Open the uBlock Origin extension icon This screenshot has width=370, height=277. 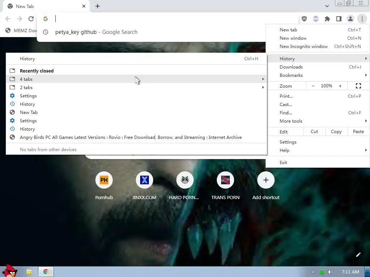(304, 19)
